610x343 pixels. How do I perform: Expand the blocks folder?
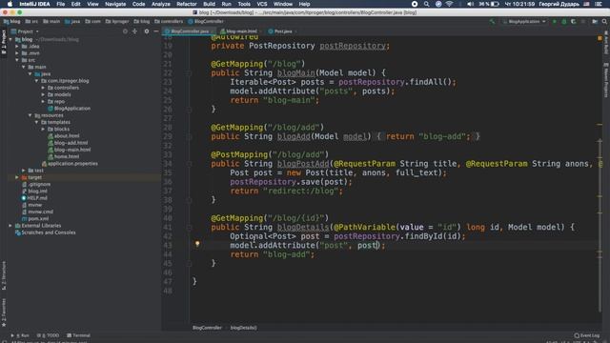pos(43,130)
